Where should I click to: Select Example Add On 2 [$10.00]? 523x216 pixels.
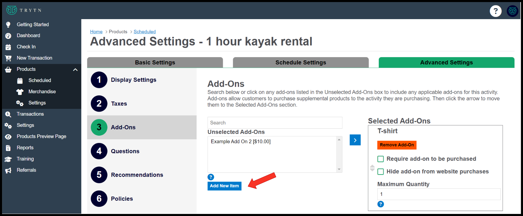(241, 142)
